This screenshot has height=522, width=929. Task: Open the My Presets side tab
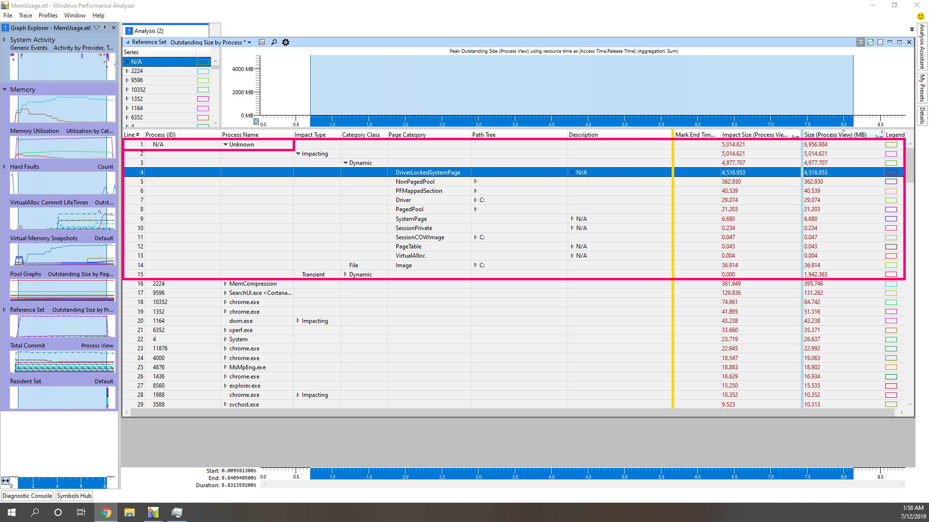point(922,88)
